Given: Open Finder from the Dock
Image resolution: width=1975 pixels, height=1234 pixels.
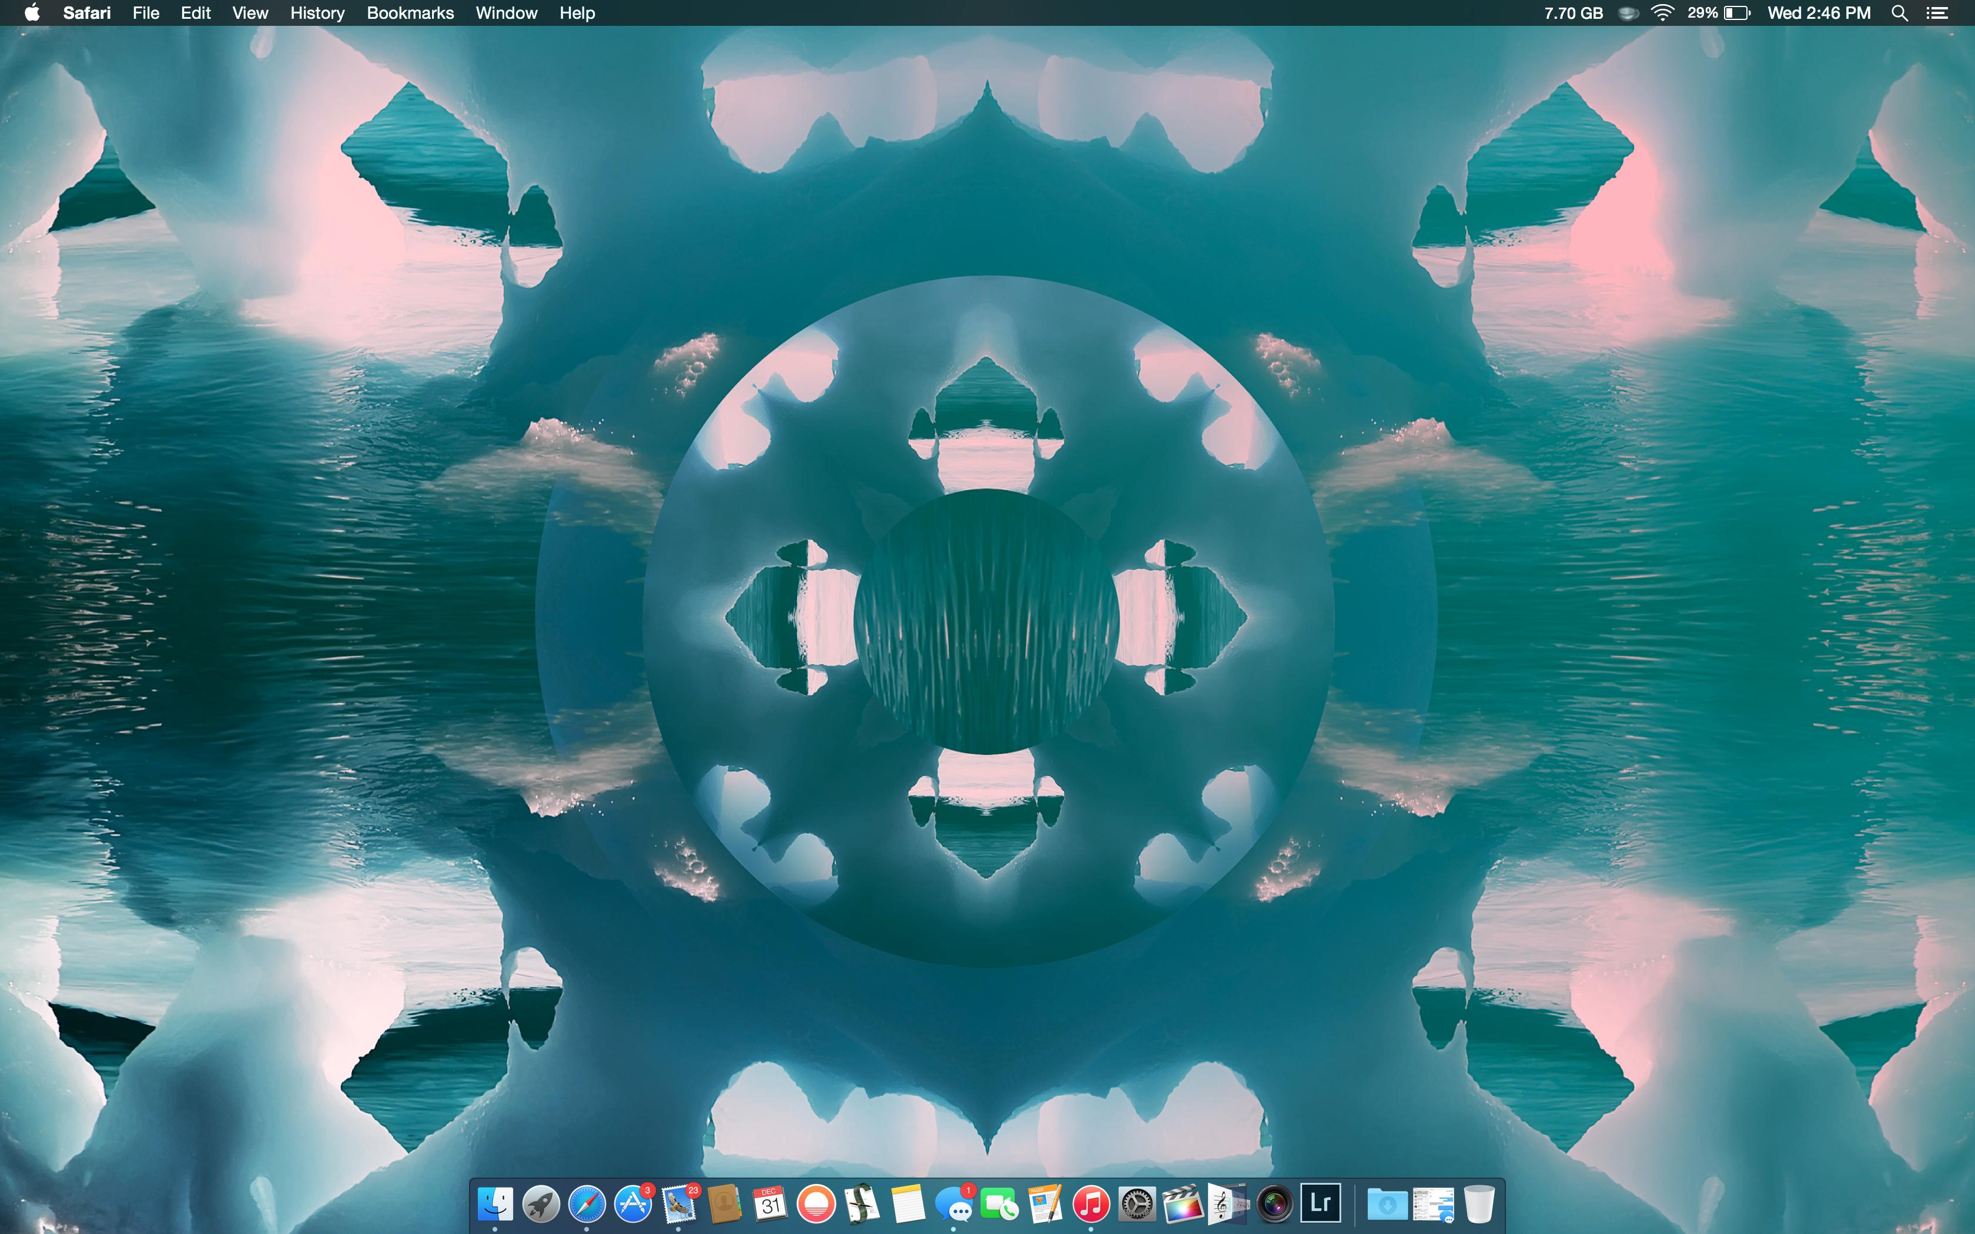Looking at the screenshot, I should [x=496, y=1204].
